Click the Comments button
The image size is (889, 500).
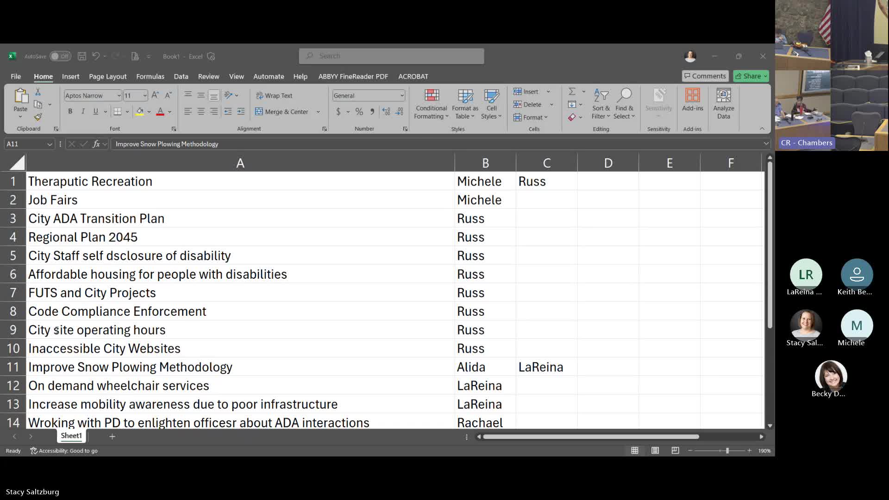click(x=705, y=76)
